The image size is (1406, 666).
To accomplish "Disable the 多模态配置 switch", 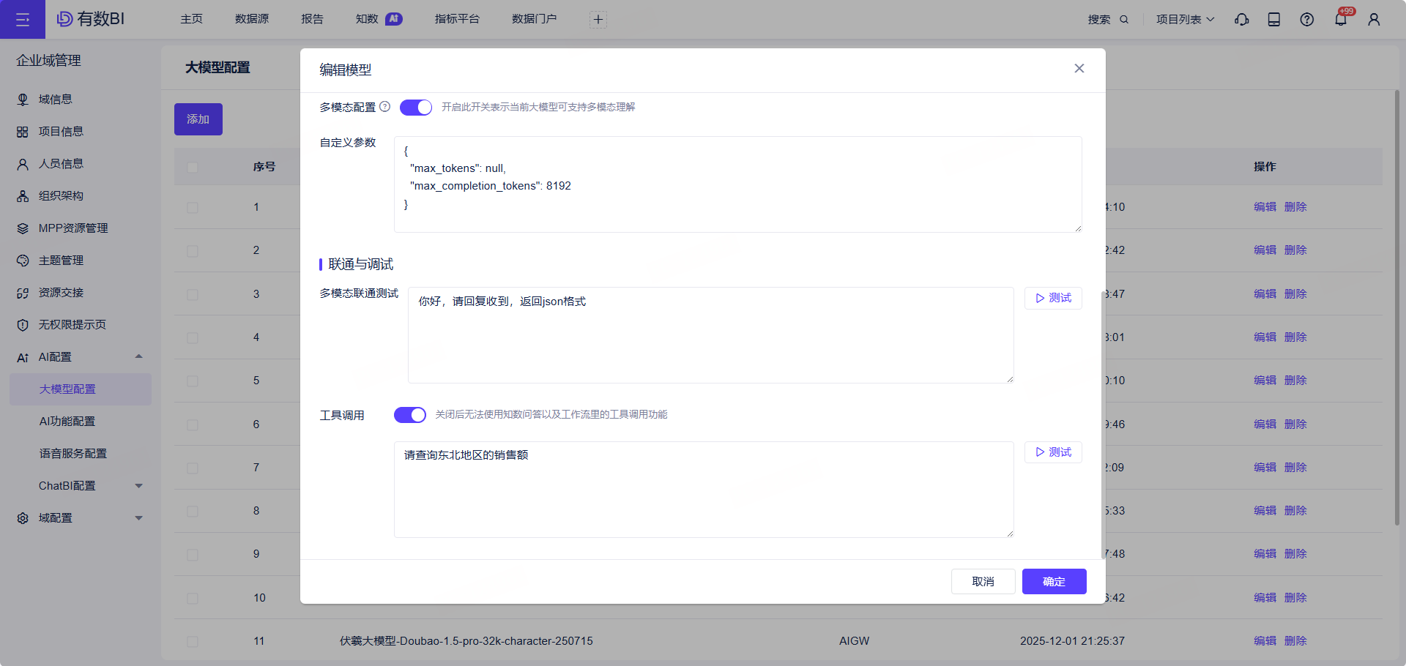I will point(416,108).
